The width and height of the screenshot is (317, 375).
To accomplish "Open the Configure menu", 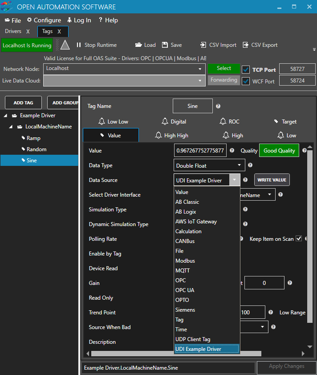I will click(x=44, y=20).
